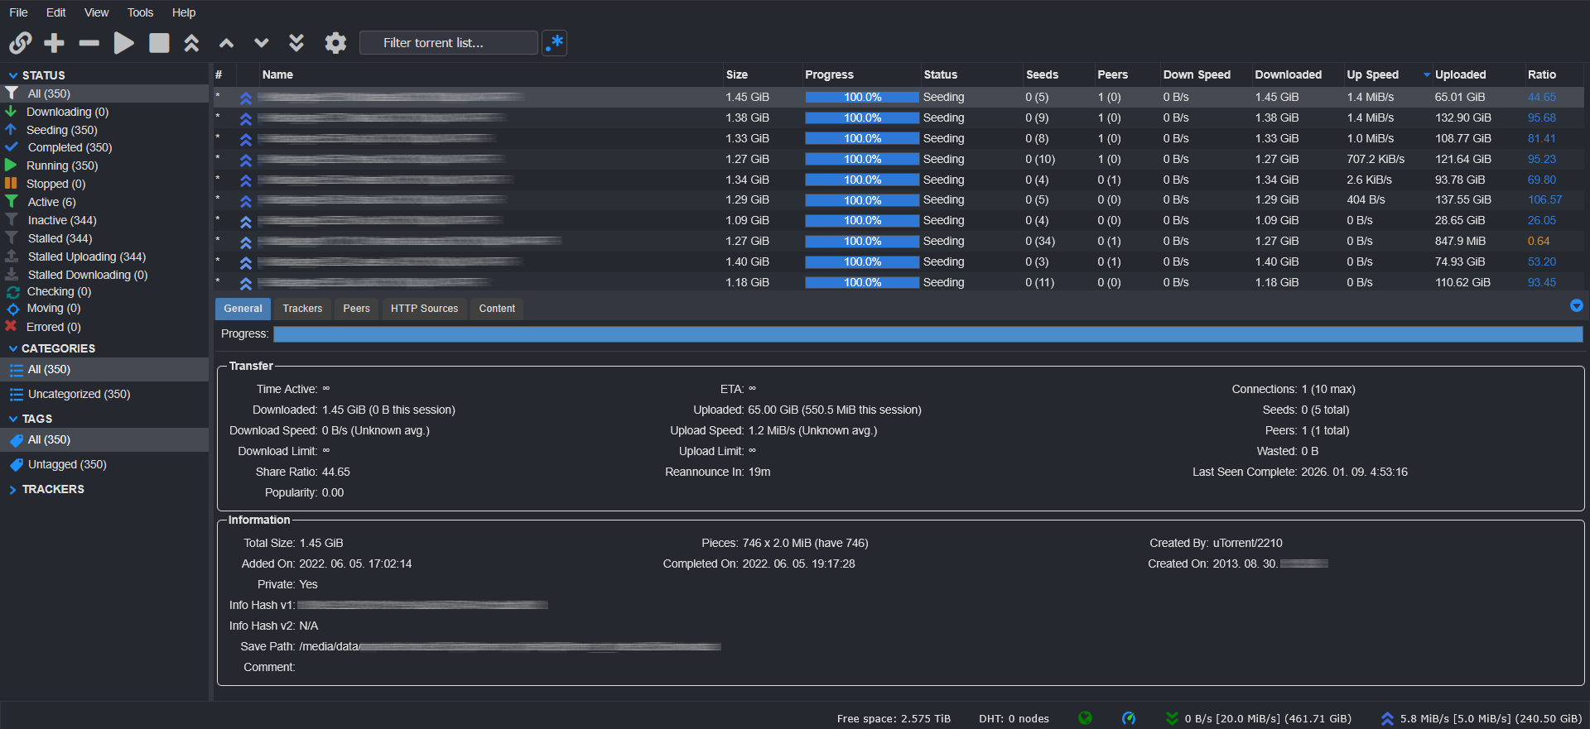
Task: Click the remove torrent minus icon
Action: point(89,43)
